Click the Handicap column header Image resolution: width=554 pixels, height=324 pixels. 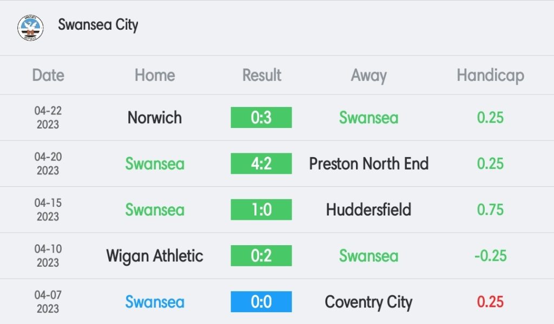[490, 75]
